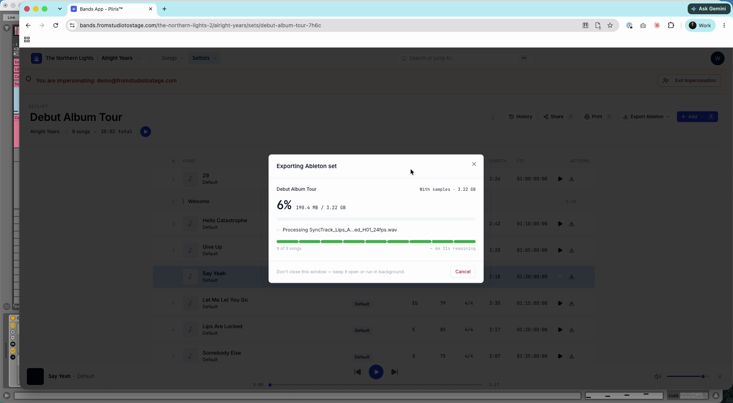This screenshot has height=403, width=733.
Task: Play Hello Catastrophe
Action: tap(560, 224)
